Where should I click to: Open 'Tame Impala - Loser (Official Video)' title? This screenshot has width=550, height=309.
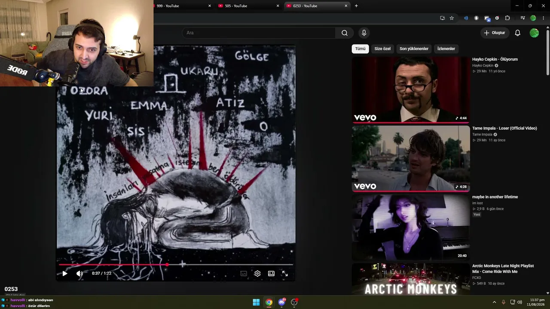[x=504, y=128]
